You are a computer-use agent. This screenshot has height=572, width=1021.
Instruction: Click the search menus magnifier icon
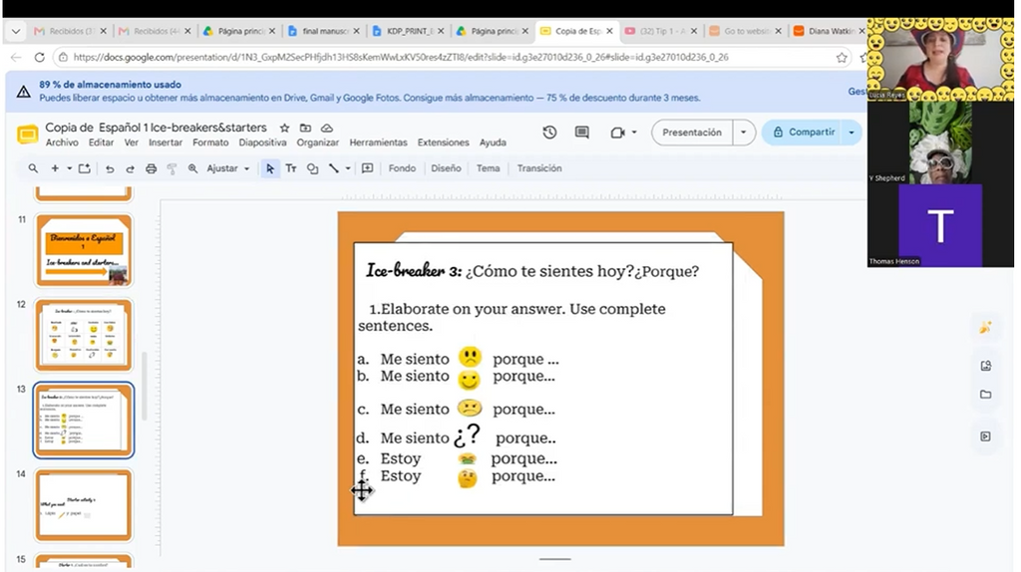pyautogui.click(x=33, y=168)
